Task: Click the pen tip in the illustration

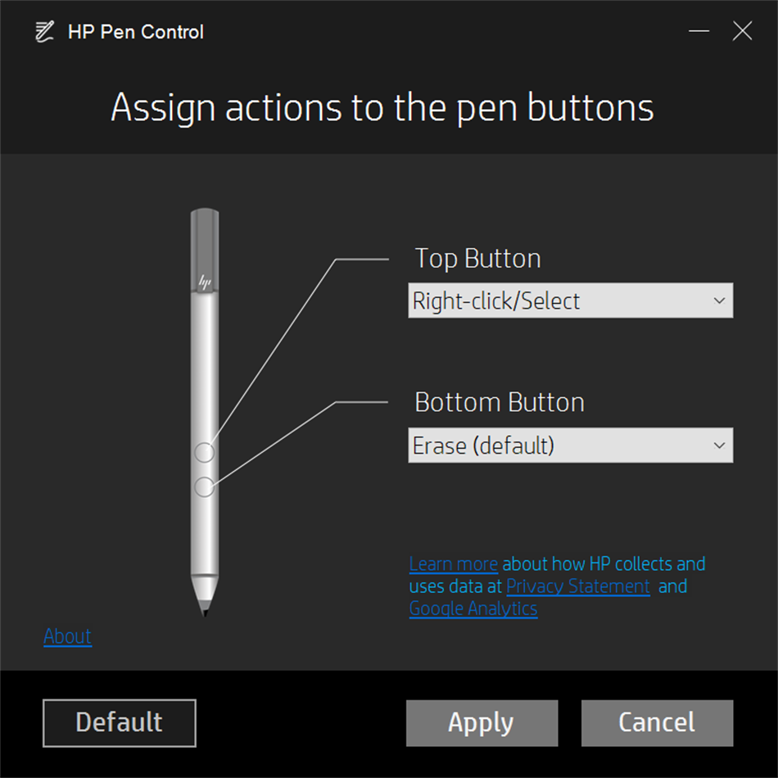Action: pyautogui.click(x=205, y=606)
